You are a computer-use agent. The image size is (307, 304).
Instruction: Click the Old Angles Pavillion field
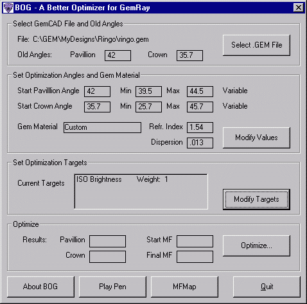tap(118, 55)
